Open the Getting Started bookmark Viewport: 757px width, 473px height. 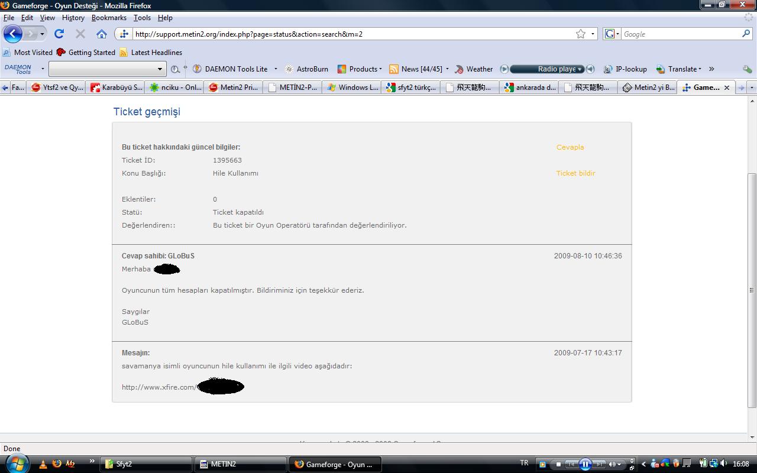pos(86,52)
